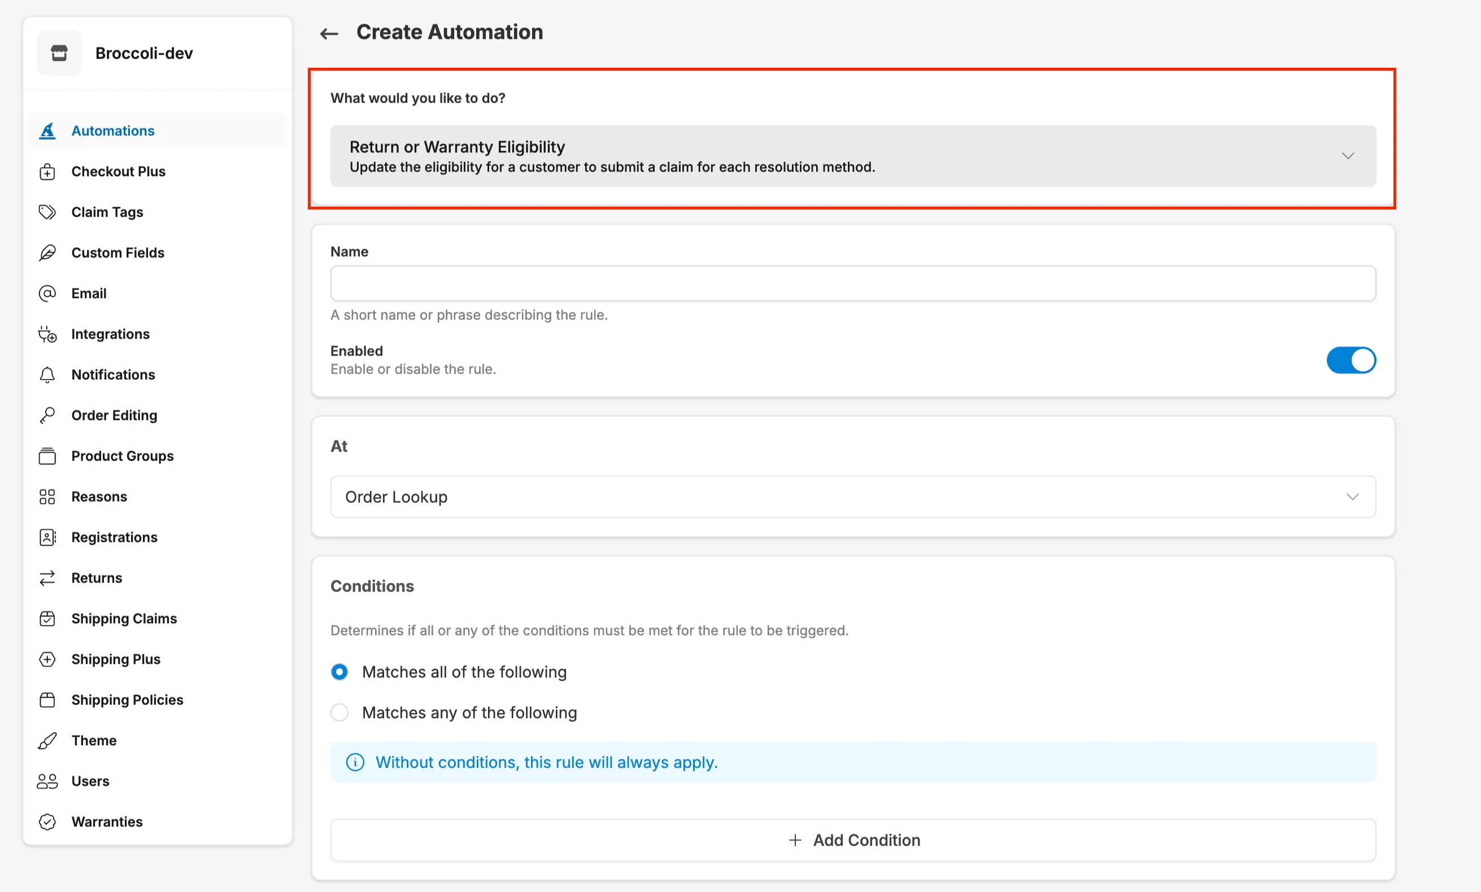Collapse the Return or Warranty Eligibility selector chevron
Screen dimensions: 1481x892
click(1349, 156)
